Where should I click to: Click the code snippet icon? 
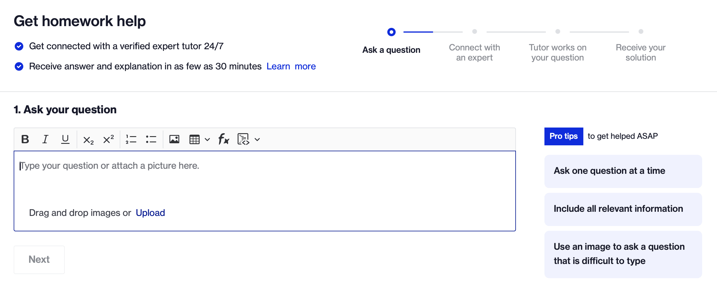pyautogui.click(x=243, y=139)
